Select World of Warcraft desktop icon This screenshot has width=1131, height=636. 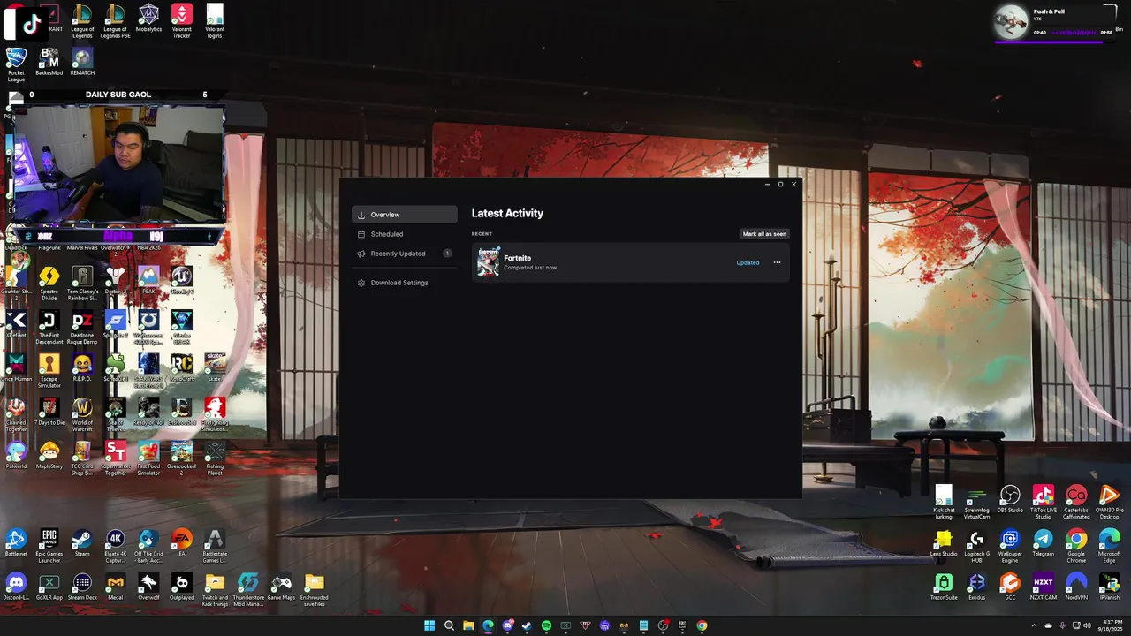(82, 413)
